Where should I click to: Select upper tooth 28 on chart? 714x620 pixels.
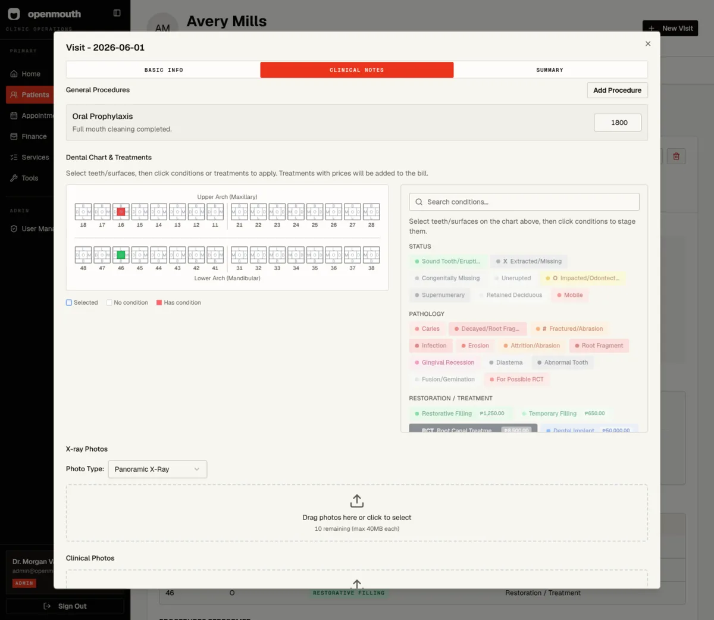[371, 212]
